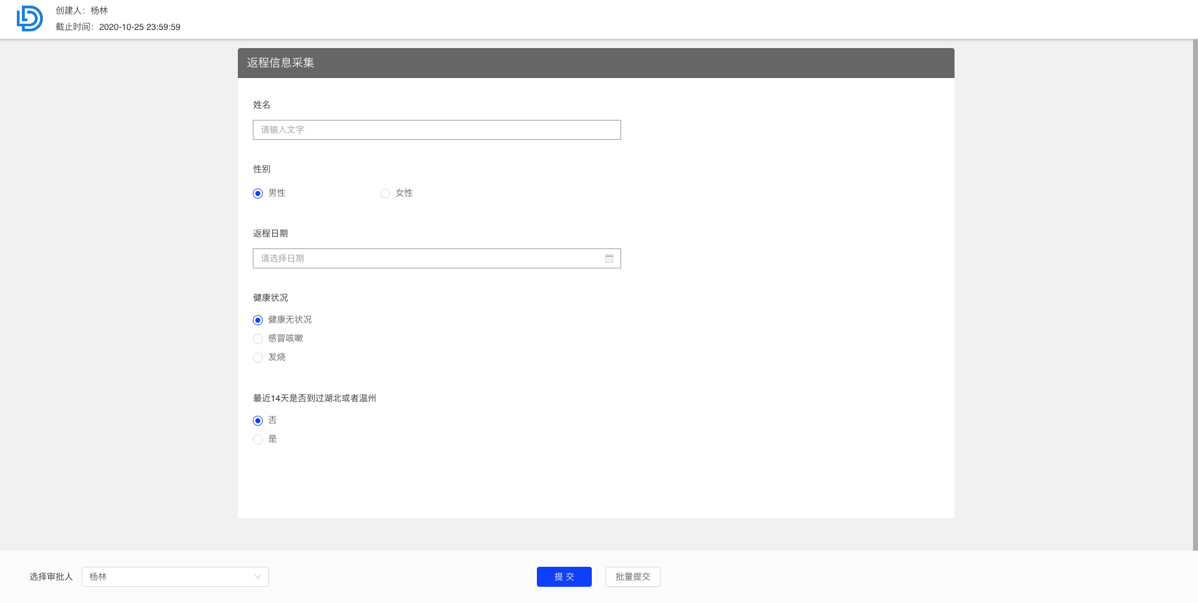1198x603 pixels.
Task: Select 否 for Hubei or Wenzhou travel
Action: 258,421
